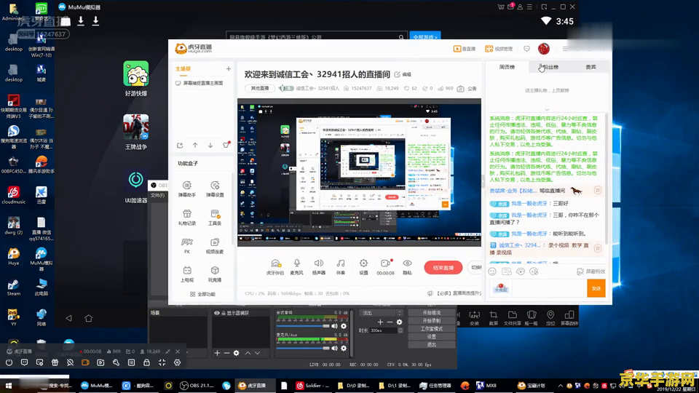Move OBS source down with chevron arrow
This screenshot has width=699, height=393.
pos(257,353)
